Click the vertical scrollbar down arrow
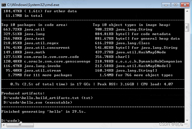This screenshot has height=129, width=192. coord(187,120)
